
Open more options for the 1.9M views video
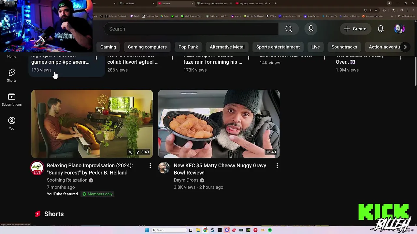(401, 58)
